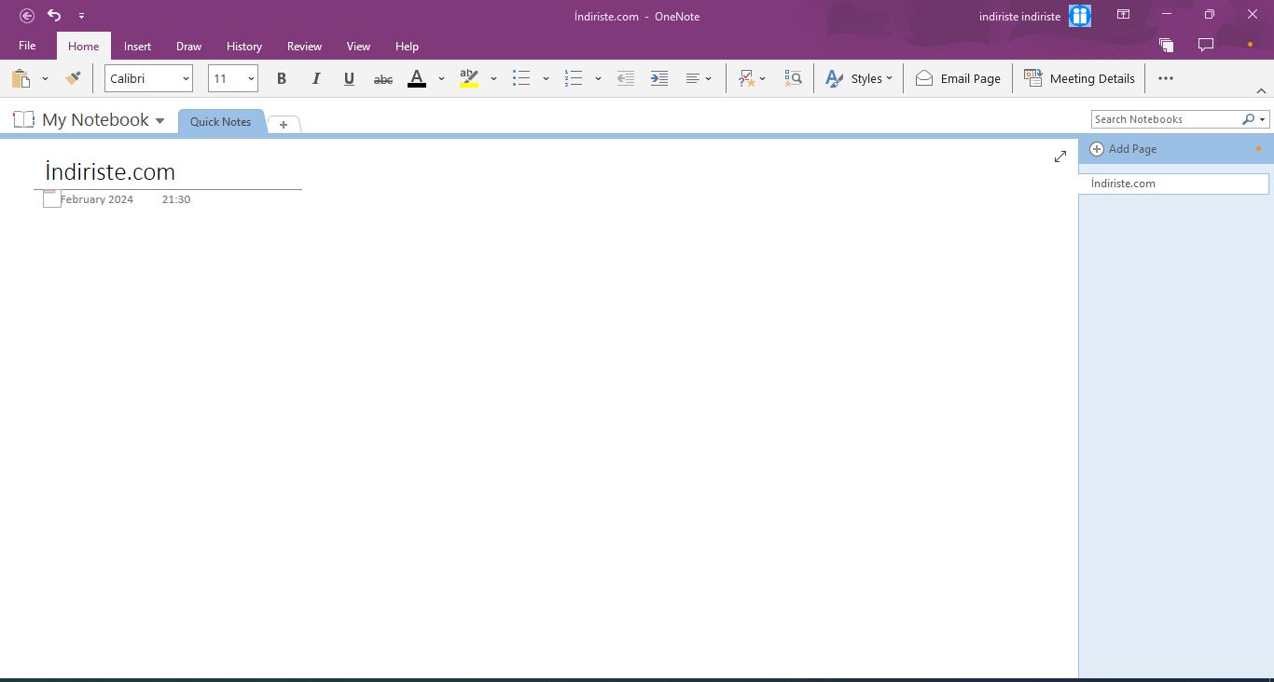
Task: Open the feedback comment icon
Action: [1206, 45]
